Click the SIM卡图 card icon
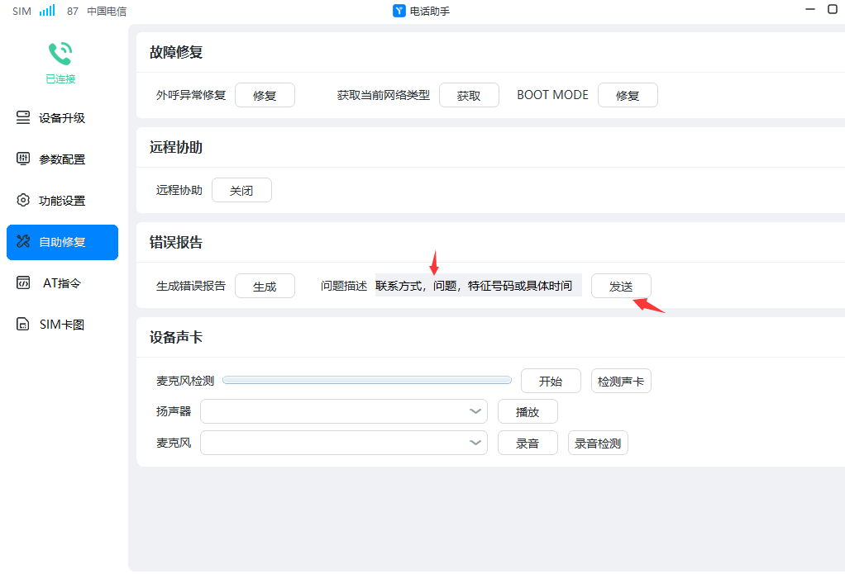This screenshot has height=574, width=845. coord(23,324)
